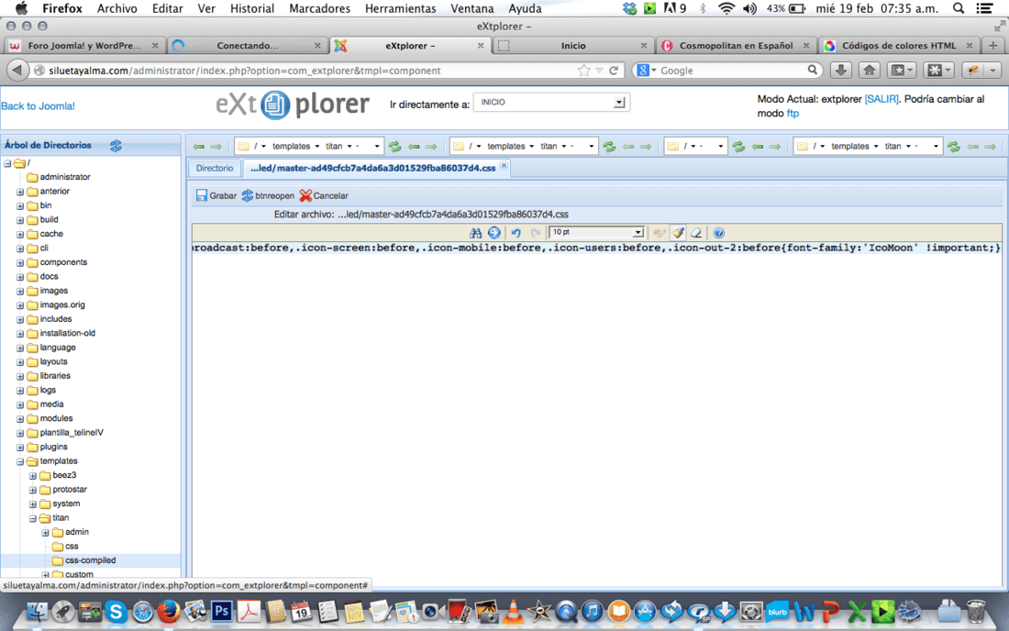Viewport: 1009px width, 631px height.
Task: Open a new browser tab
Action: 992,45
